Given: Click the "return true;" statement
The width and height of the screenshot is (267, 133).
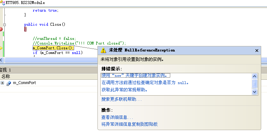Looking at the screenshot, I should [45, 11].
